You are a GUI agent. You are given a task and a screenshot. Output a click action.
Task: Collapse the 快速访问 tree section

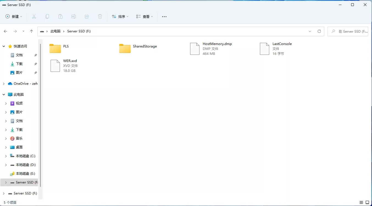pos(4,46)
